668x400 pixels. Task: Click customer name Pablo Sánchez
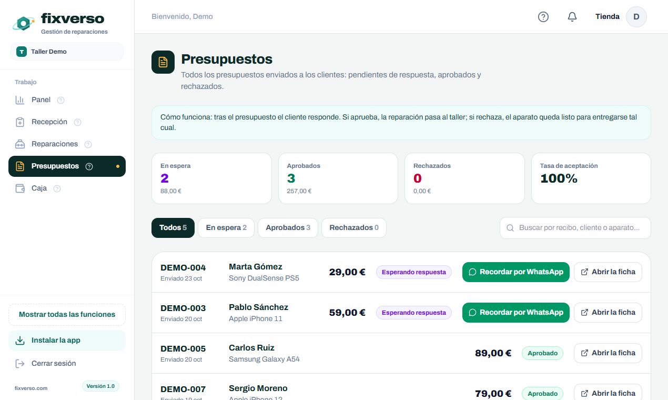(x=258, y=307)
